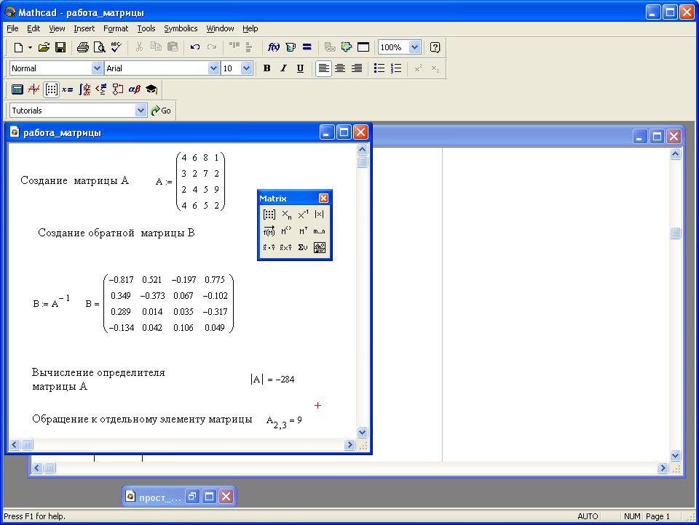Open the Insert menu
This screenshot has height=525, width=699.
[x=84, y=28]
